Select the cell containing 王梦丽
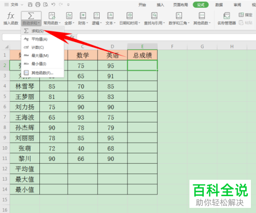Image resolution: width=256 pixels, height=213 pixels. 25,97
